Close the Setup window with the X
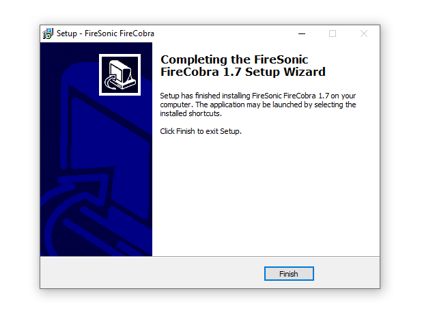 click(x=364, y=33)
